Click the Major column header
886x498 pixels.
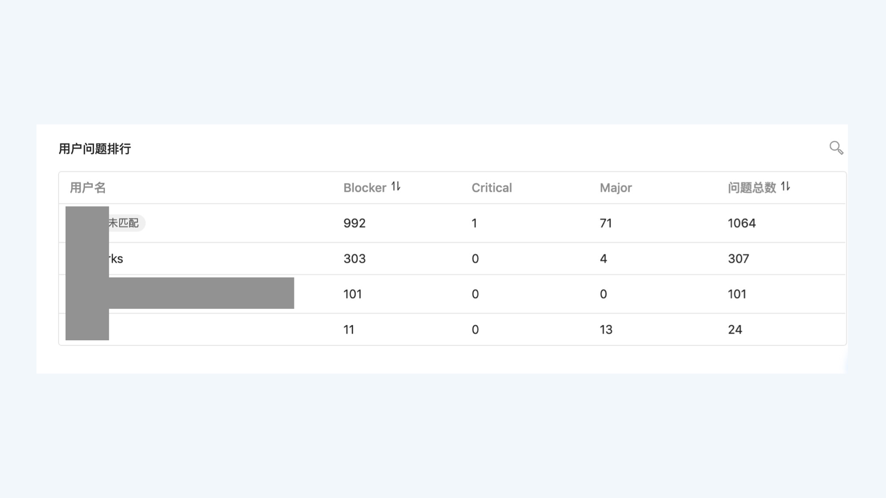click(x=616, y=188)
